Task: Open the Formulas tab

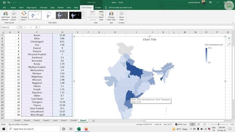Action: tap(43, 7)
